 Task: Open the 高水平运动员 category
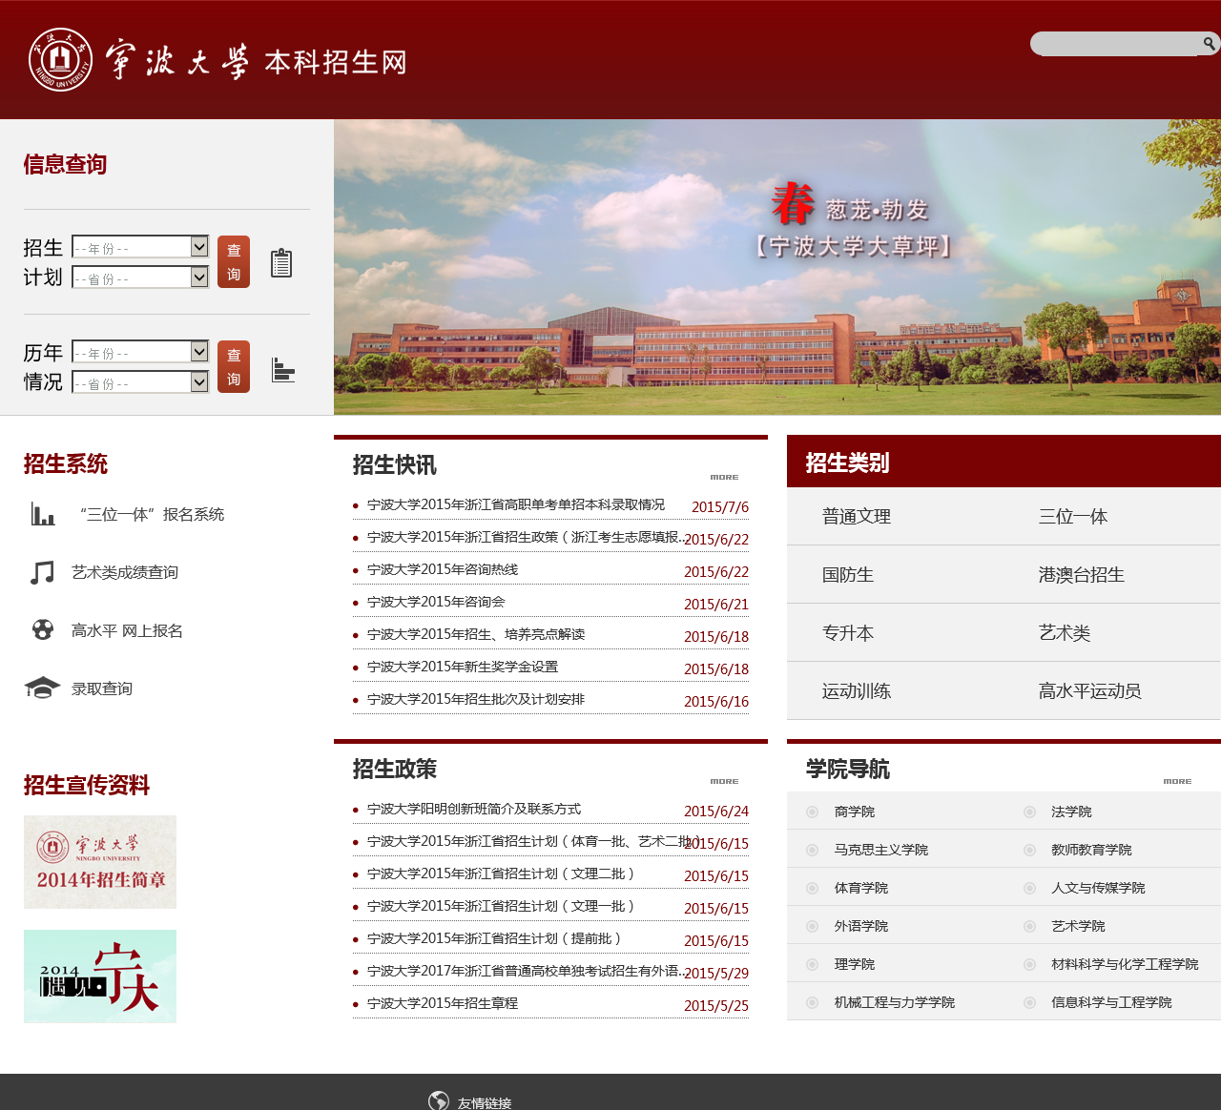[x=1090, y=690]
